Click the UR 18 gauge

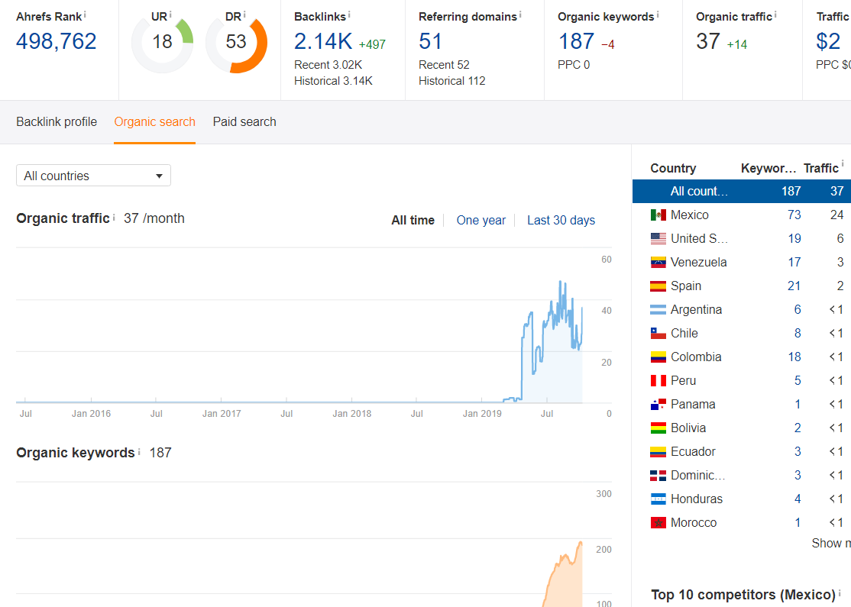[x=162, y=42]
